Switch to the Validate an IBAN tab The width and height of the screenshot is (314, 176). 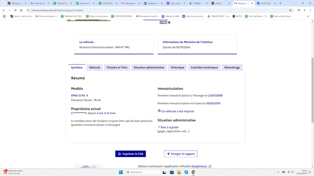(153, 3)
